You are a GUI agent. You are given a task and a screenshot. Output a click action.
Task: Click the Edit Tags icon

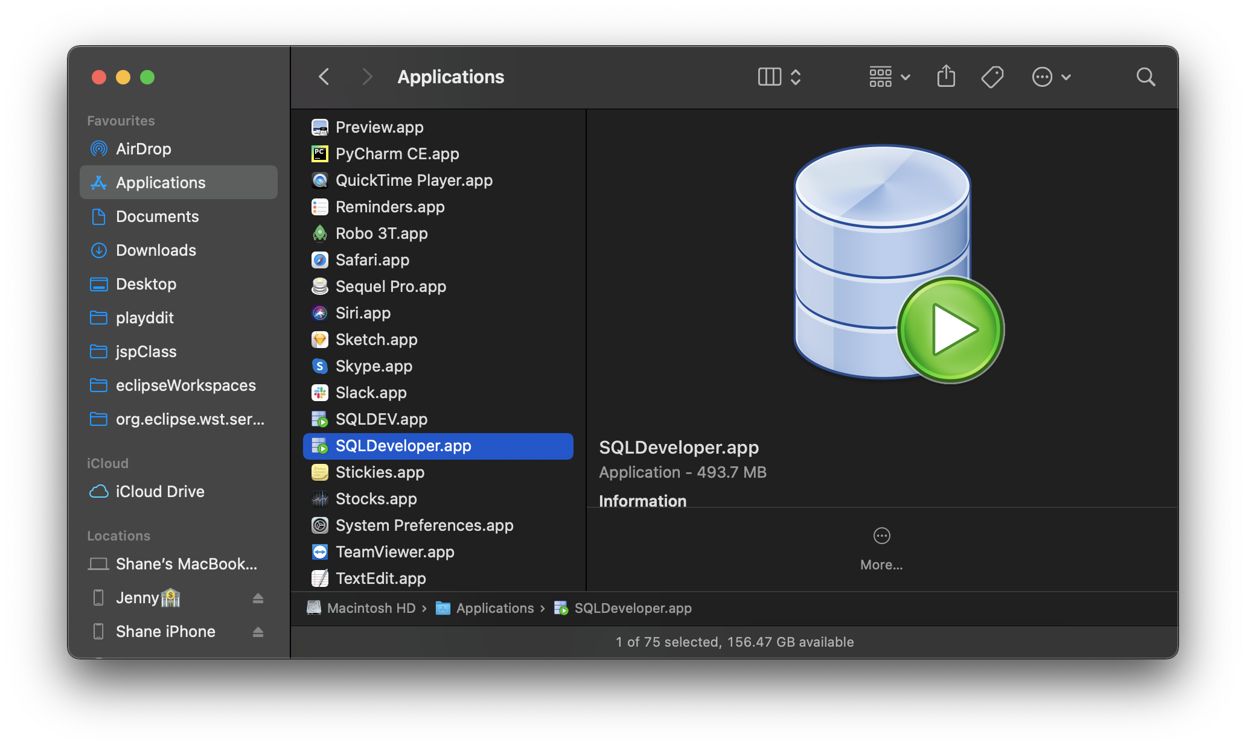click(x=992, y=77)
